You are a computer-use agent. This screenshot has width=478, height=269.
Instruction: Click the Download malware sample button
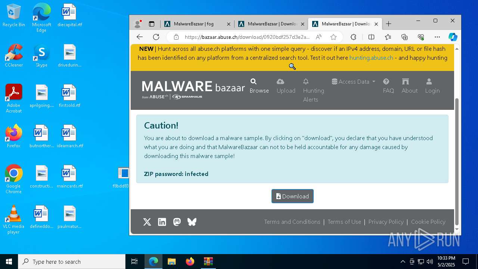click(x=292, y=196)
